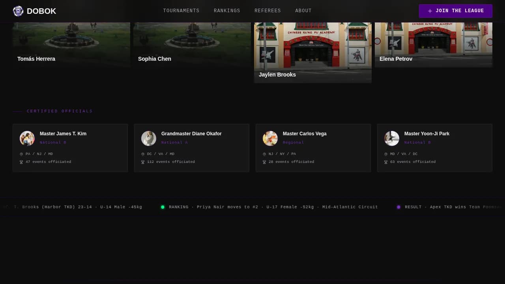Click the trophy icon beside 47 events officiated

pyautogui.click(x=21, y=162)
